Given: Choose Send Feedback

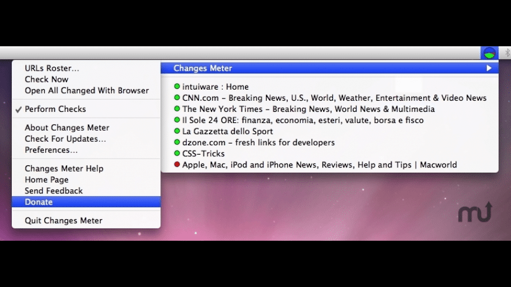Looking at the screenshot, I should [x=86, y=191].
